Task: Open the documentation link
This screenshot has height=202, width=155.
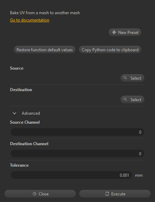Action: (x=30, y=20)
